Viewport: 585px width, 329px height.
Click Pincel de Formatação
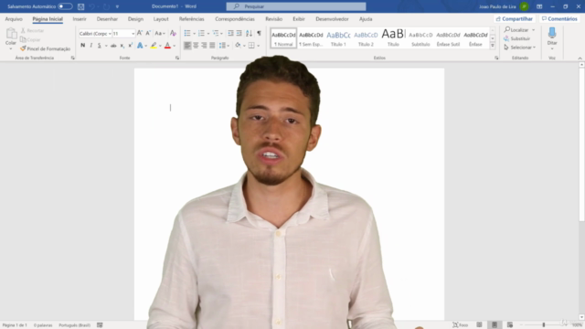coord(45,48)
